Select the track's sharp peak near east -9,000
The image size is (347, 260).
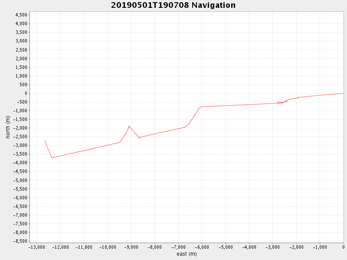point(129,126)
